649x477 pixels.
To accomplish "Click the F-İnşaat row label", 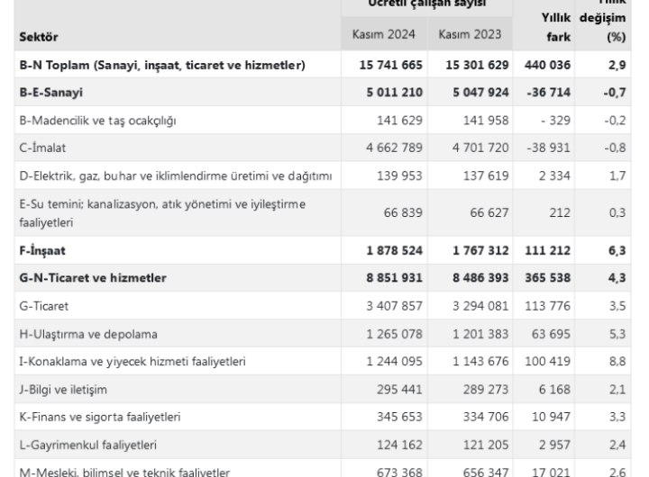I will (45, 253).
